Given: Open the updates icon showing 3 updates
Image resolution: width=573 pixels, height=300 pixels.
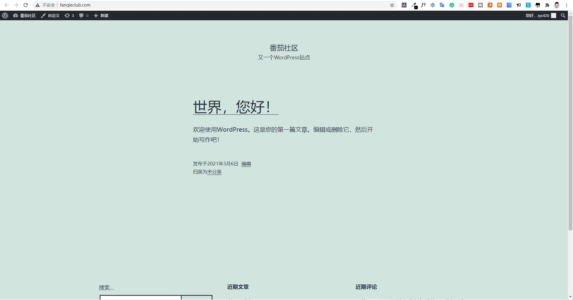Looking at the screenshot, I should point(69,15).
